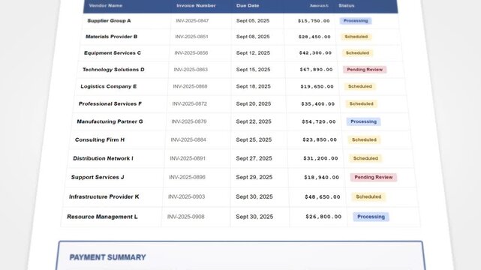Image resolution: width=481 pixels, height=270 pixels.
Task: Select vendor Infrastructure Provider K
Action: point(104,196)
